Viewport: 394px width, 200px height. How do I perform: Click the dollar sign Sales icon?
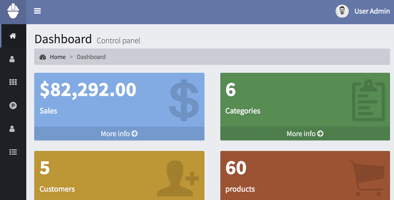tap(184, 100)
